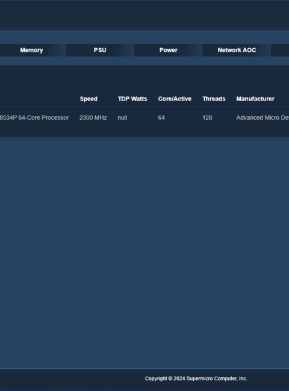289x391 pixels.
Task: Click the Supermicro copyright footer text
Action: pyautogui.click(x=196, y=378)
